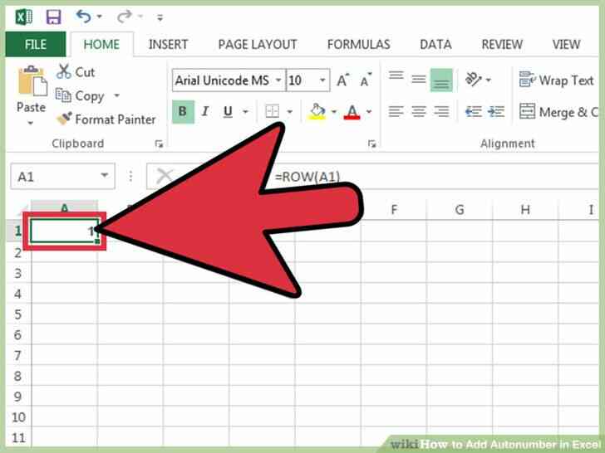605x453 pixels.
Task: Switch to the VIEW tab
Action: [x=566, y=44]
